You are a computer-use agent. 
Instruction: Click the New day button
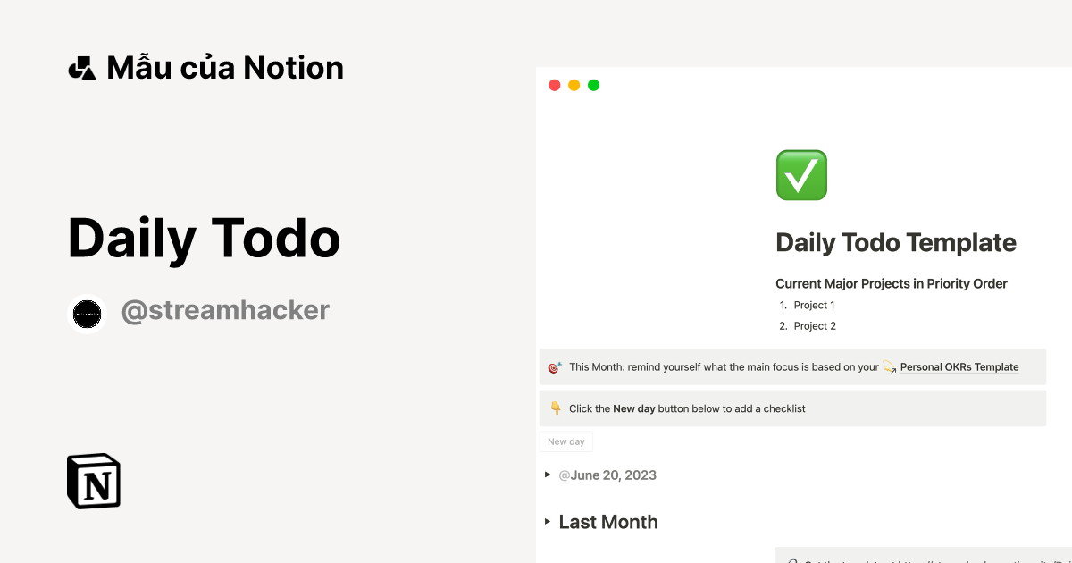pyautogui.click(x=565, y=441)
